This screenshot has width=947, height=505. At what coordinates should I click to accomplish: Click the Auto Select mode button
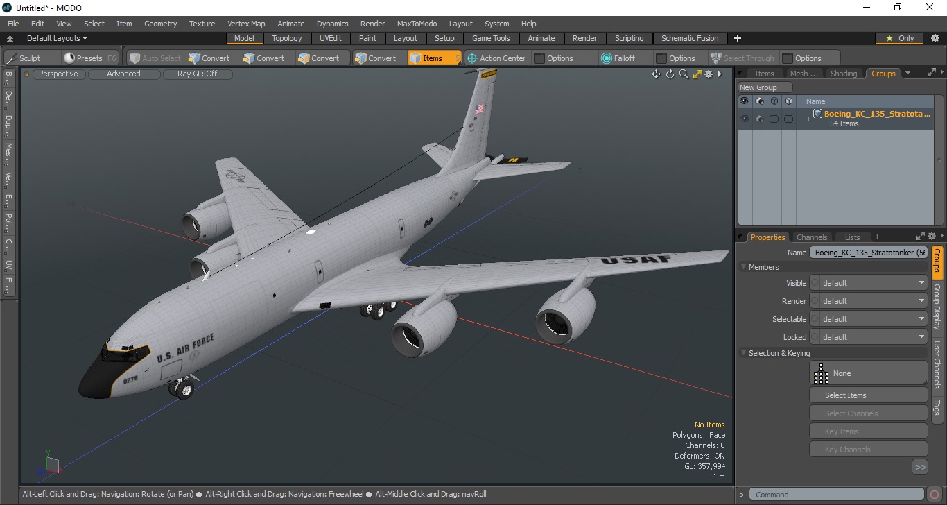click(155, 58)
